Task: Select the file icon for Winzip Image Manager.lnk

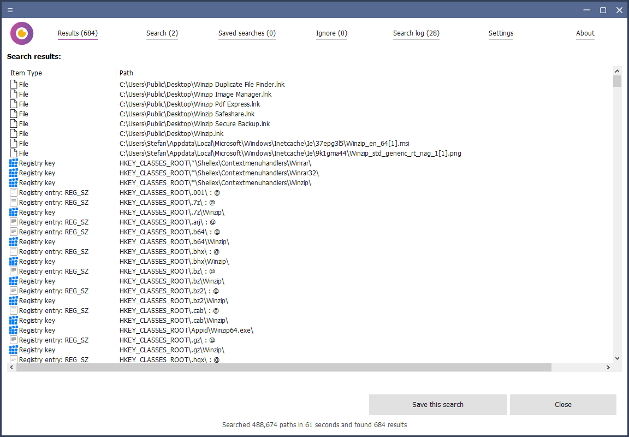Action: pyautogui.click(x=14, y=95)
